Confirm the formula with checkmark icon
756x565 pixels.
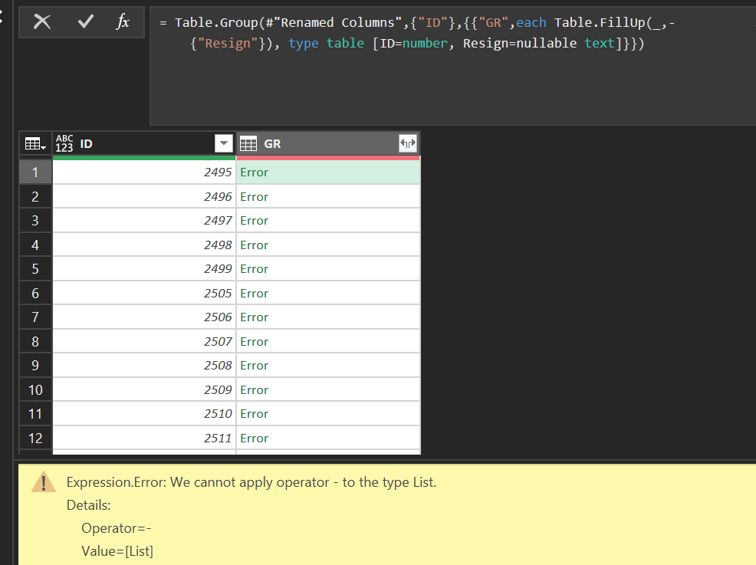85,21
